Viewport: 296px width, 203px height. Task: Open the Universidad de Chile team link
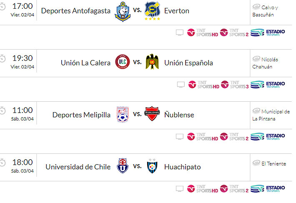click(78, 167)
